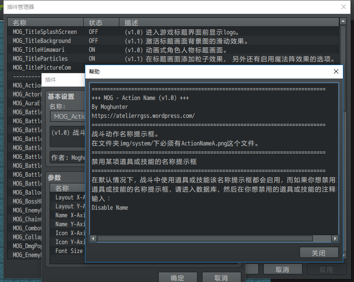Select the MOG_TitleSplashScreen plugin row
354x282 pixels.
(173, 32)
